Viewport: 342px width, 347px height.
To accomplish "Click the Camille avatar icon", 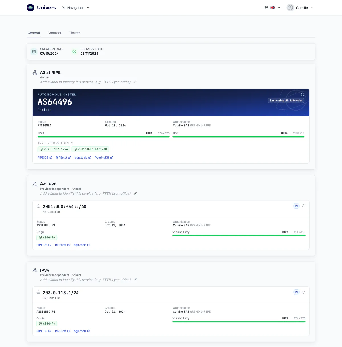I will pyautogui.click(x=290, y=8).
